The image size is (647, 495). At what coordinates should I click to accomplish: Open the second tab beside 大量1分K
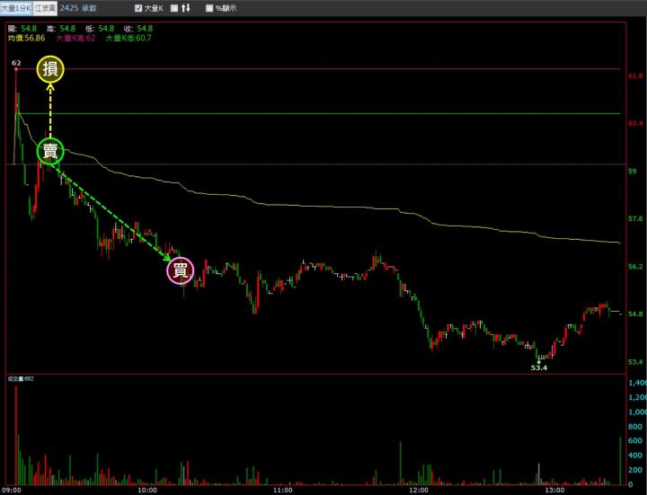45,8
